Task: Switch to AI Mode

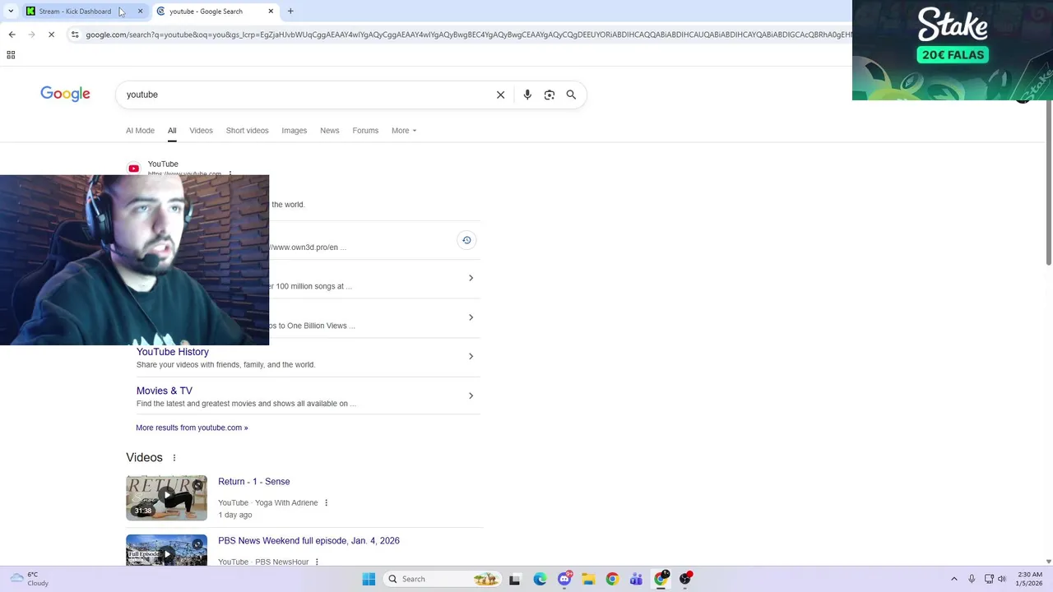Action: pos(140,131)
